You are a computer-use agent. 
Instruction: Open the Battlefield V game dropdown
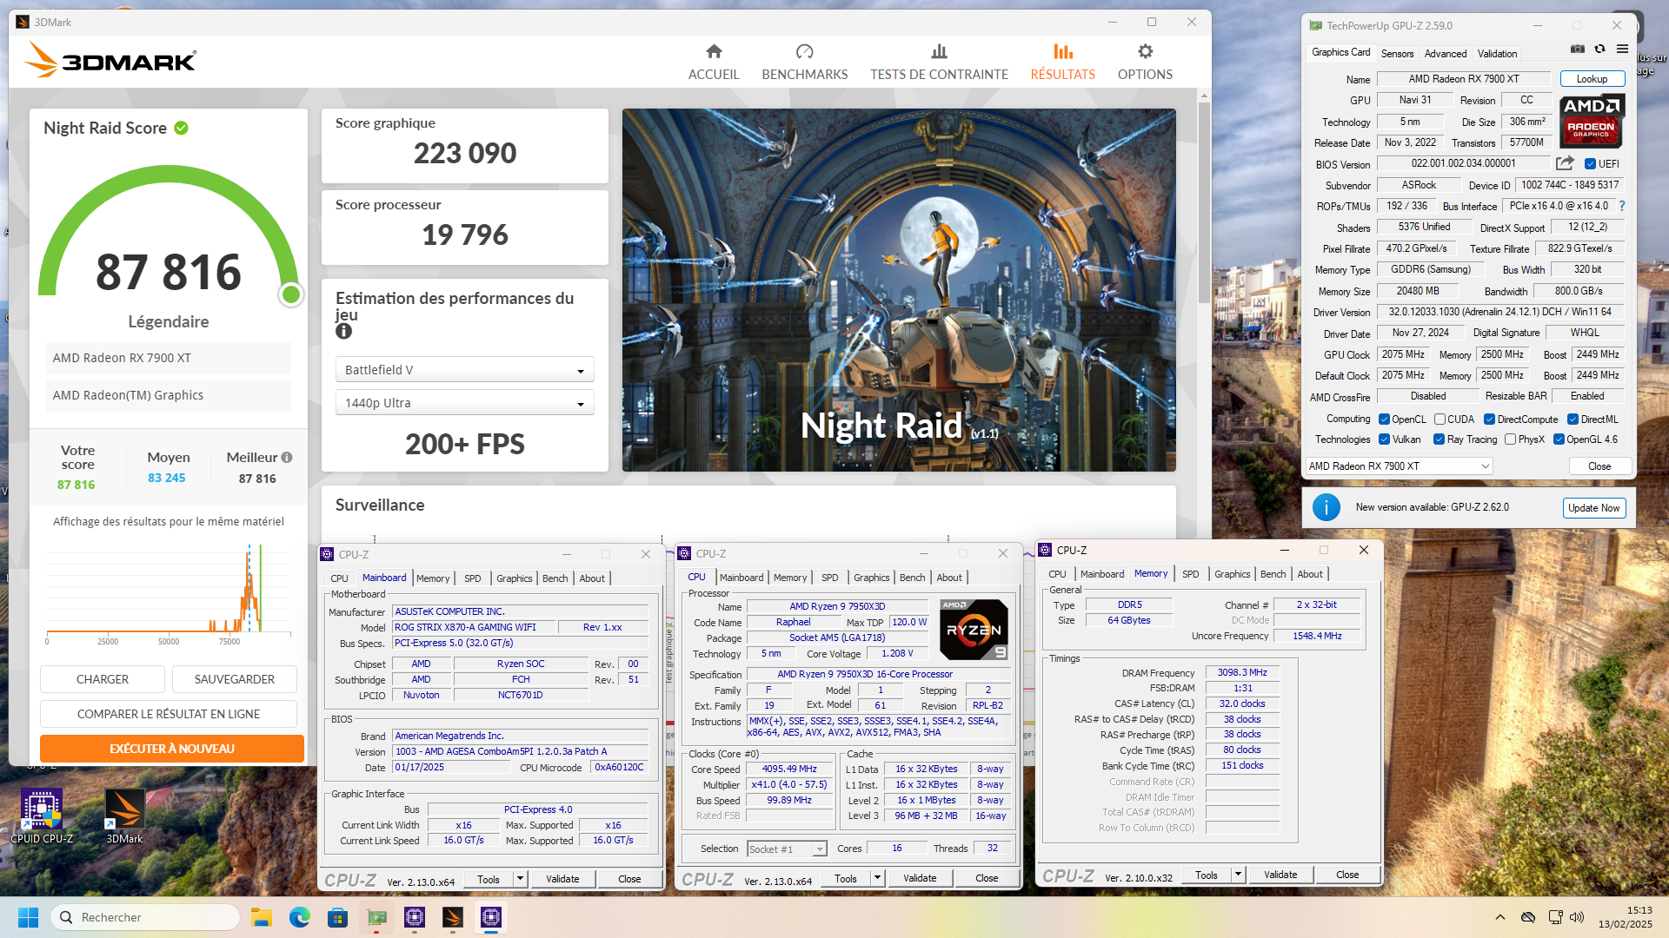click(x=465, y=370)
